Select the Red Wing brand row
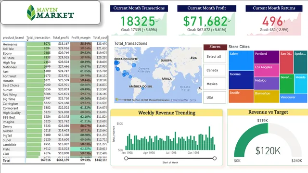The width and height of the screenshot is (308, 173). (54, 94)
